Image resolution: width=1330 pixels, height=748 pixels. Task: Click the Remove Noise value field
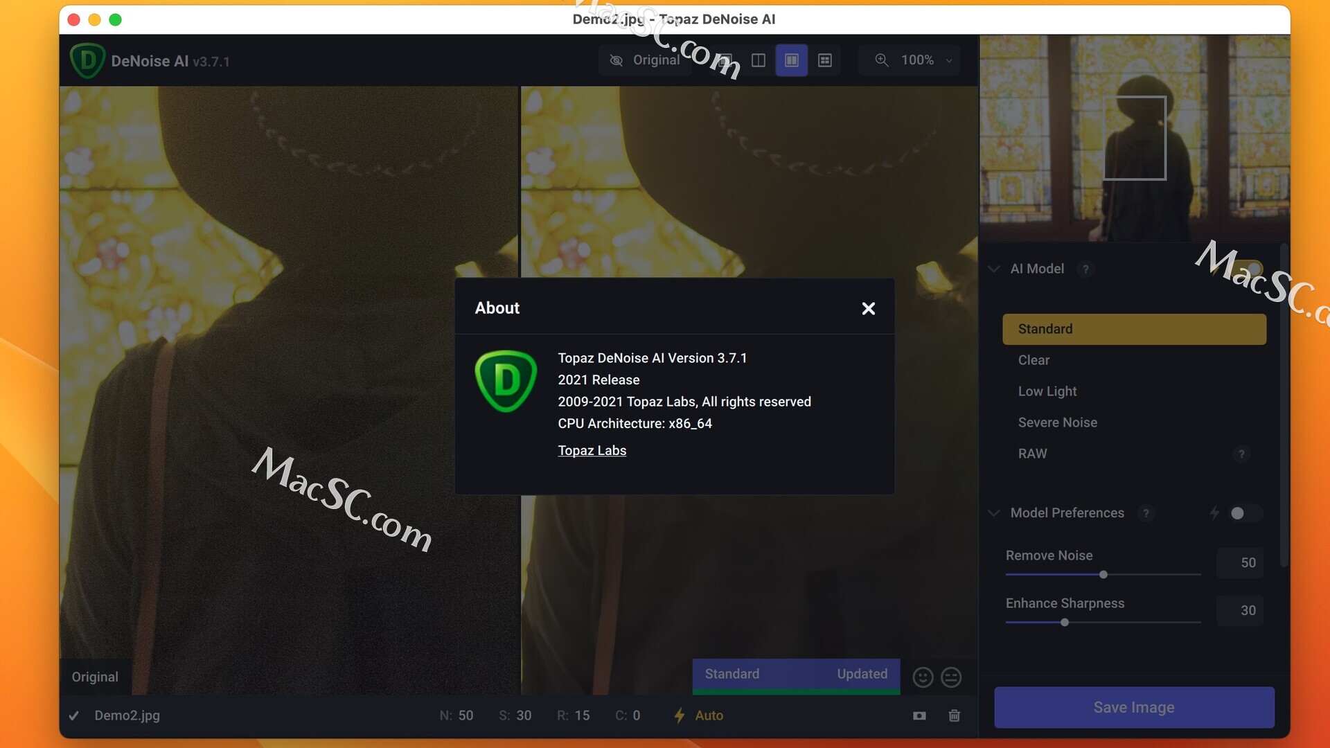pos(1240,563)
